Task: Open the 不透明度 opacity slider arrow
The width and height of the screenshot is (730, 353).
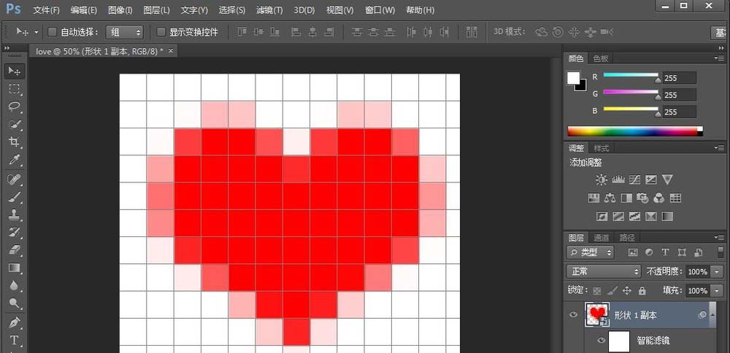Action: coord(717,271)
